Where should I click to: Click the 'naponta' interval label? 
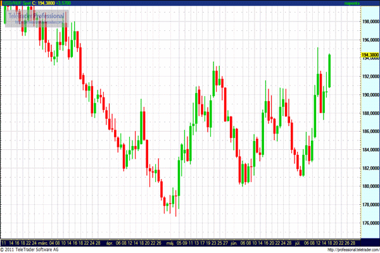(351, 3)
